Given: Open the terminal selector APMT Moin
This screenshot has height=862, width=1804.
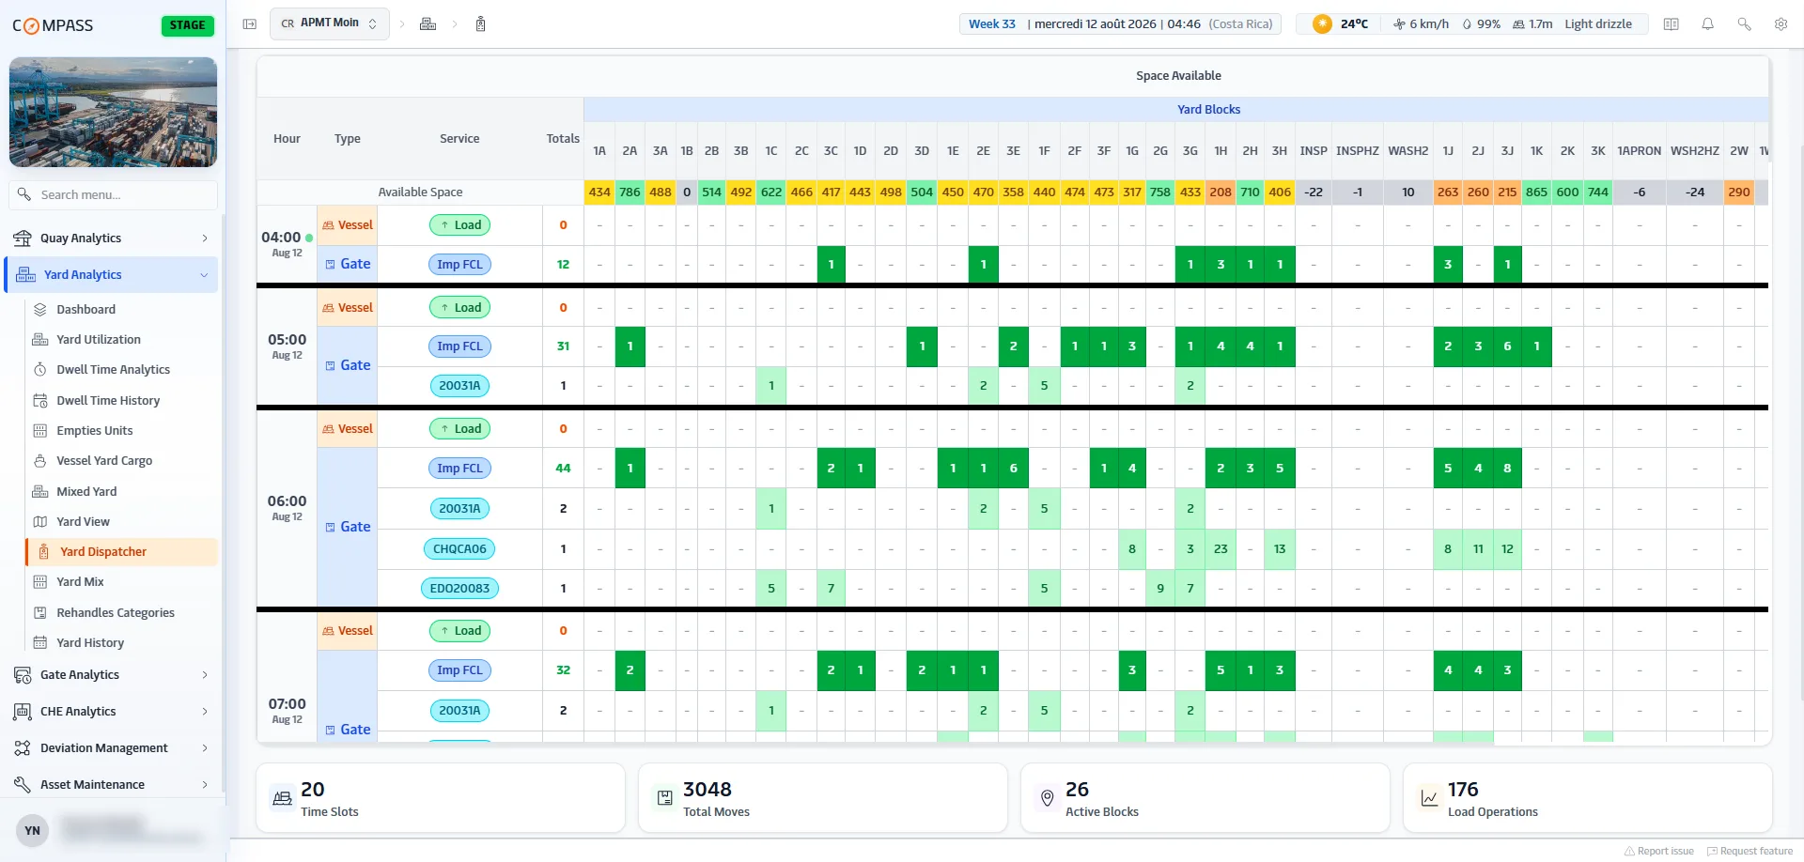Looking at the screenshot, I should click(x=329, y=23).
